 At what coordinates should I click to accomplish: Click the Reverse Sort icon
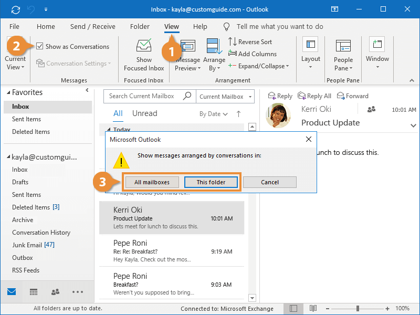233,41
